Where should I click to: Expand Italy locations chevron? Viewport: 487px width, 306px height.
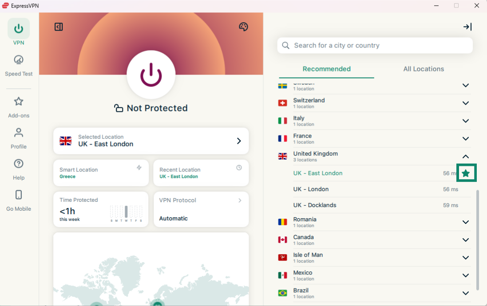pyautogui.click(x=466, y=121)
